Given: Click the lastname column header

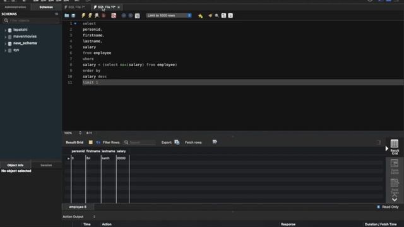Looking at the screenshot, I should point(109,151).
